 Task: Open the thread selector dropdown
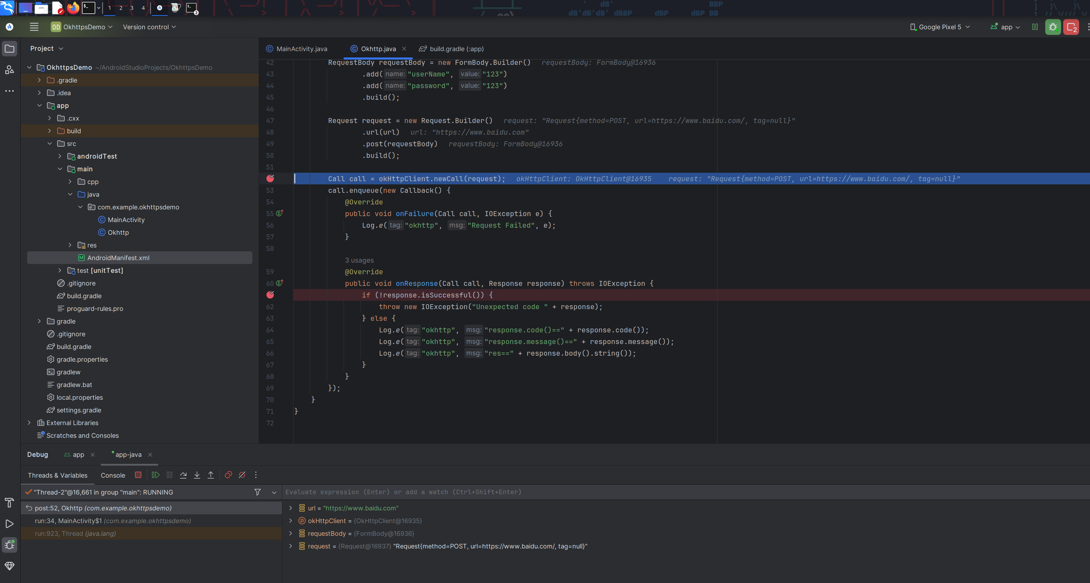pyautogui.click(x=274, y=492)
